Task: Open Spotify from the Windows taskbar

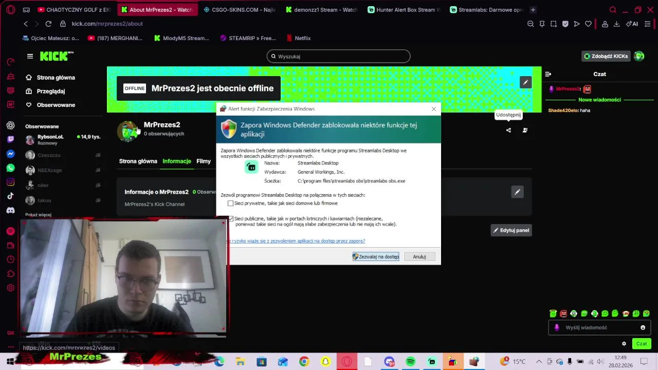Action: click(410, 362)
